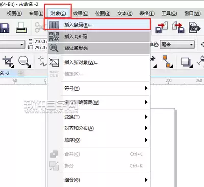Screen dimensions: 204x187
Task: Select the Connector tool with orange nodes
Action: (167, 61)
